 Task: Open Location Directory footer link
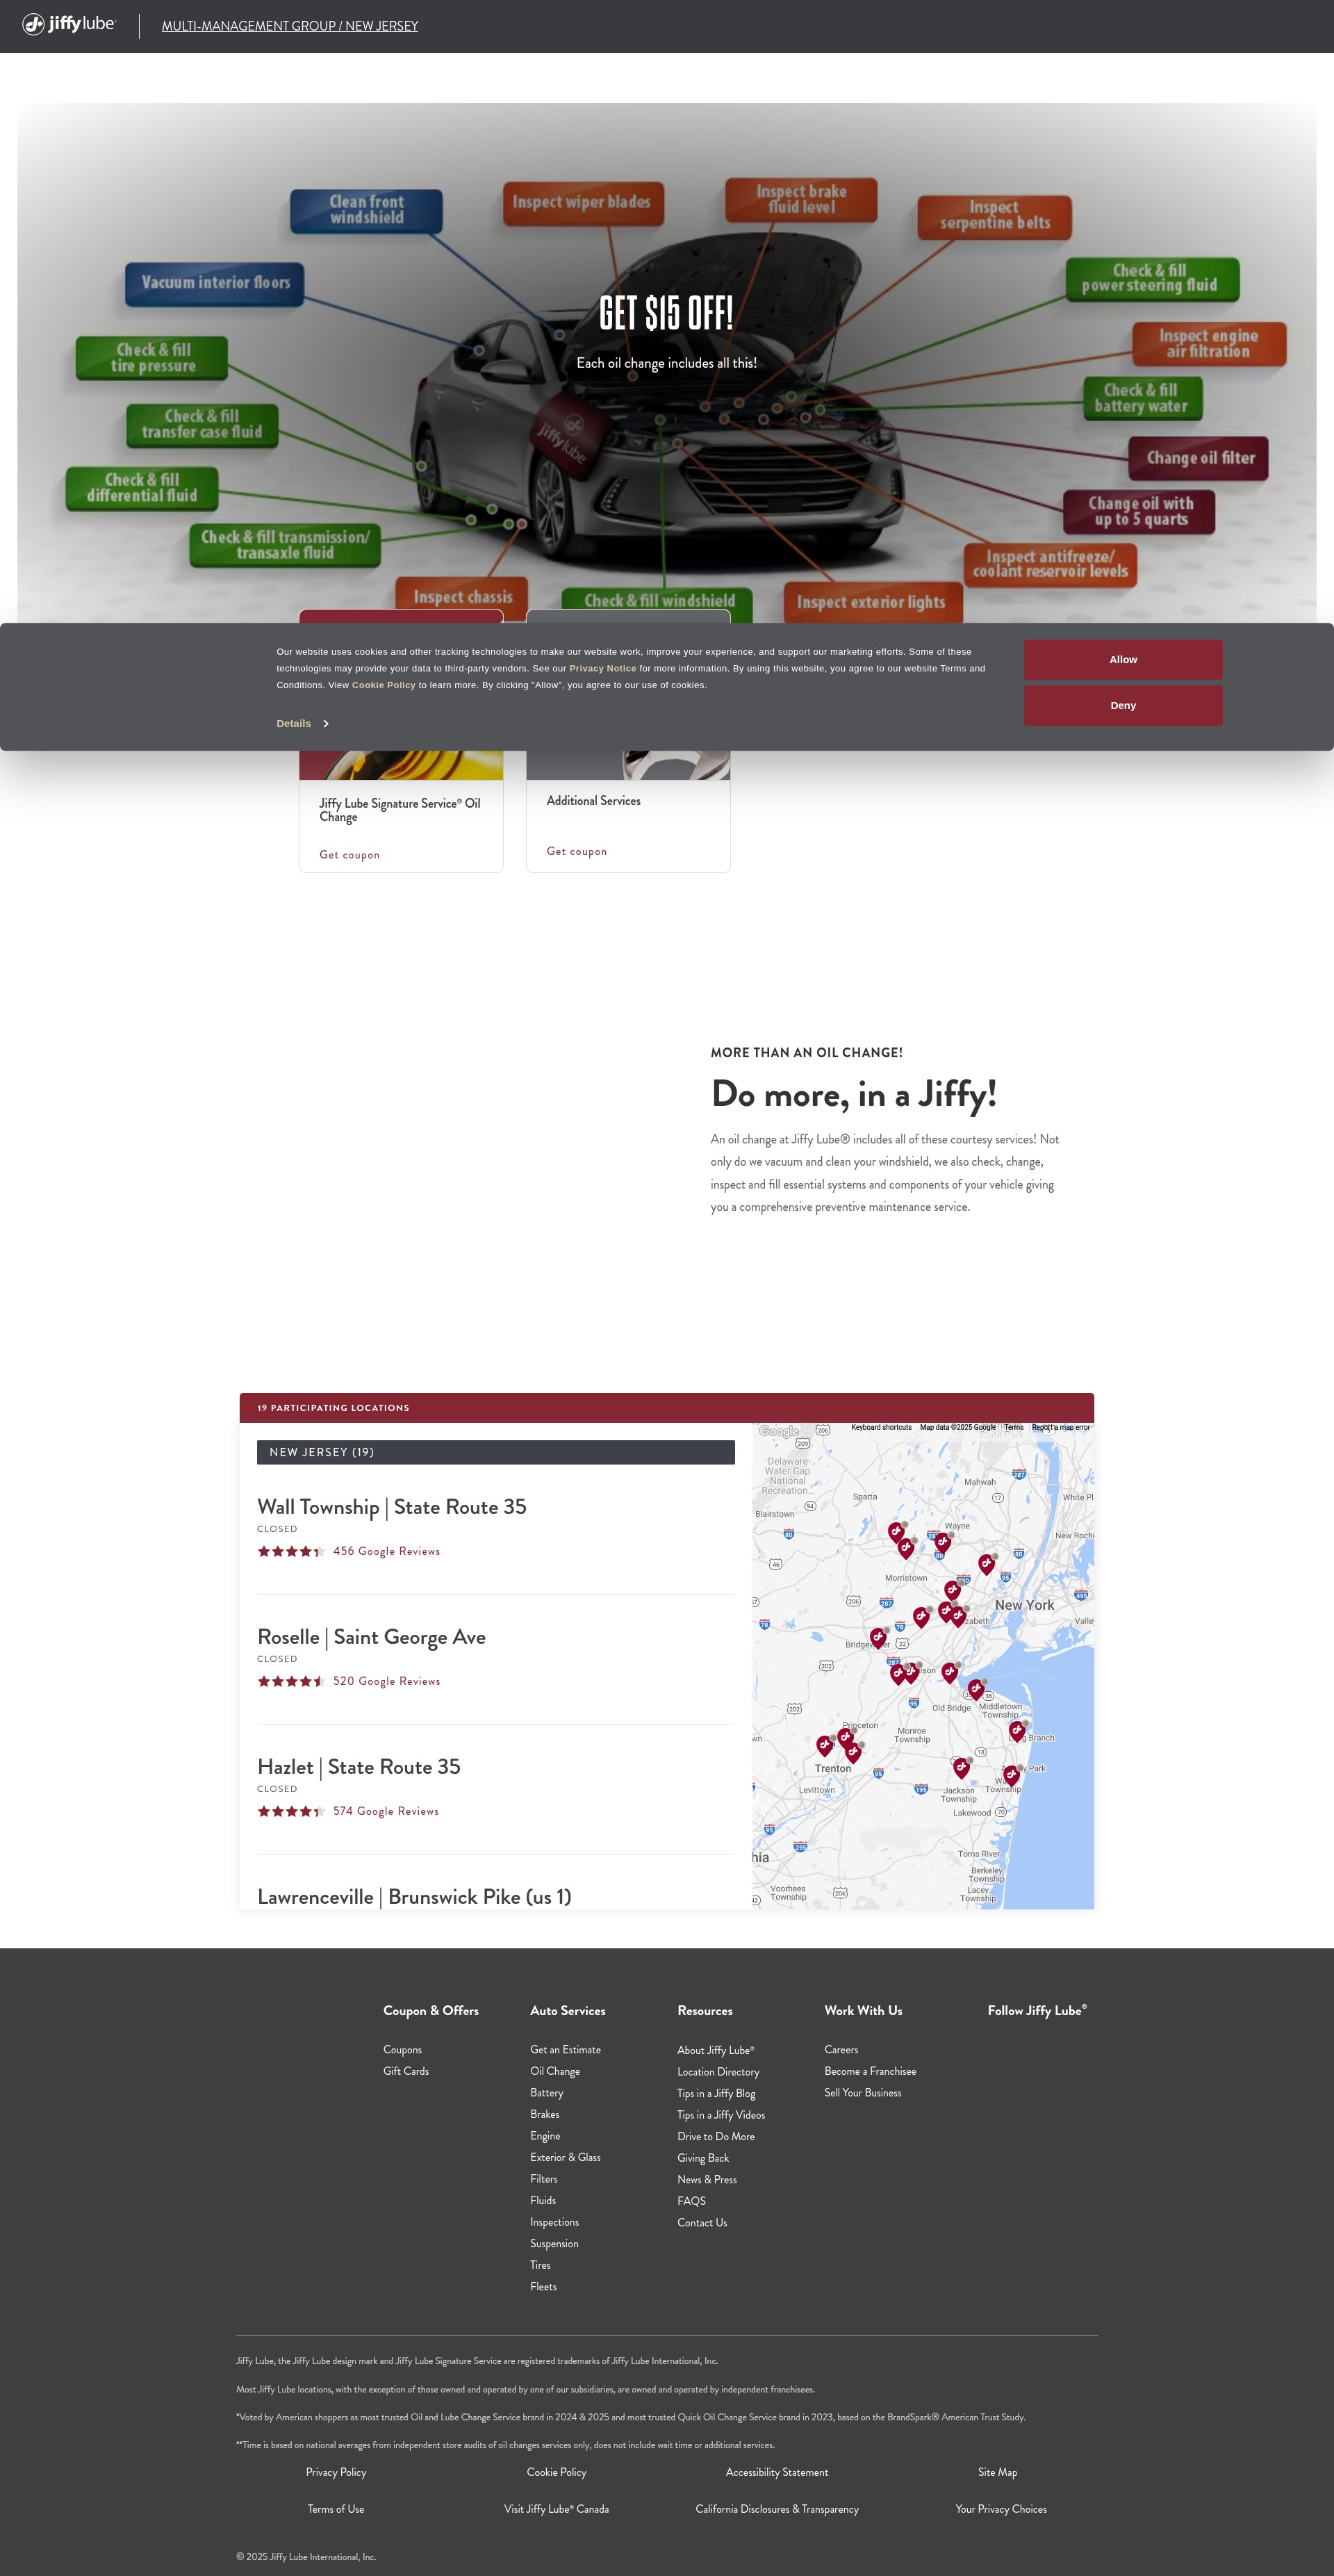[718, 2072]
